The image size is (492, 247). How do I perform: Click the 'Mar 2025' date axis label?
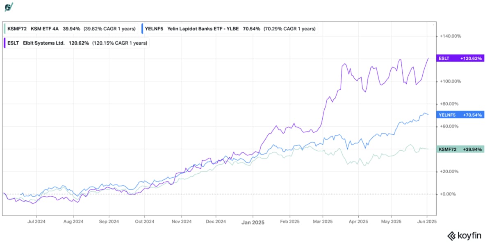click(x=322, y=221)
